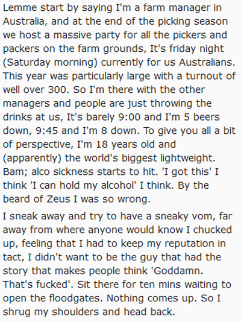Image resolution: width=241 pixels, height=322 pixels.
Task: Click the word 'Zeus'
Action: [x=58, y=199]
